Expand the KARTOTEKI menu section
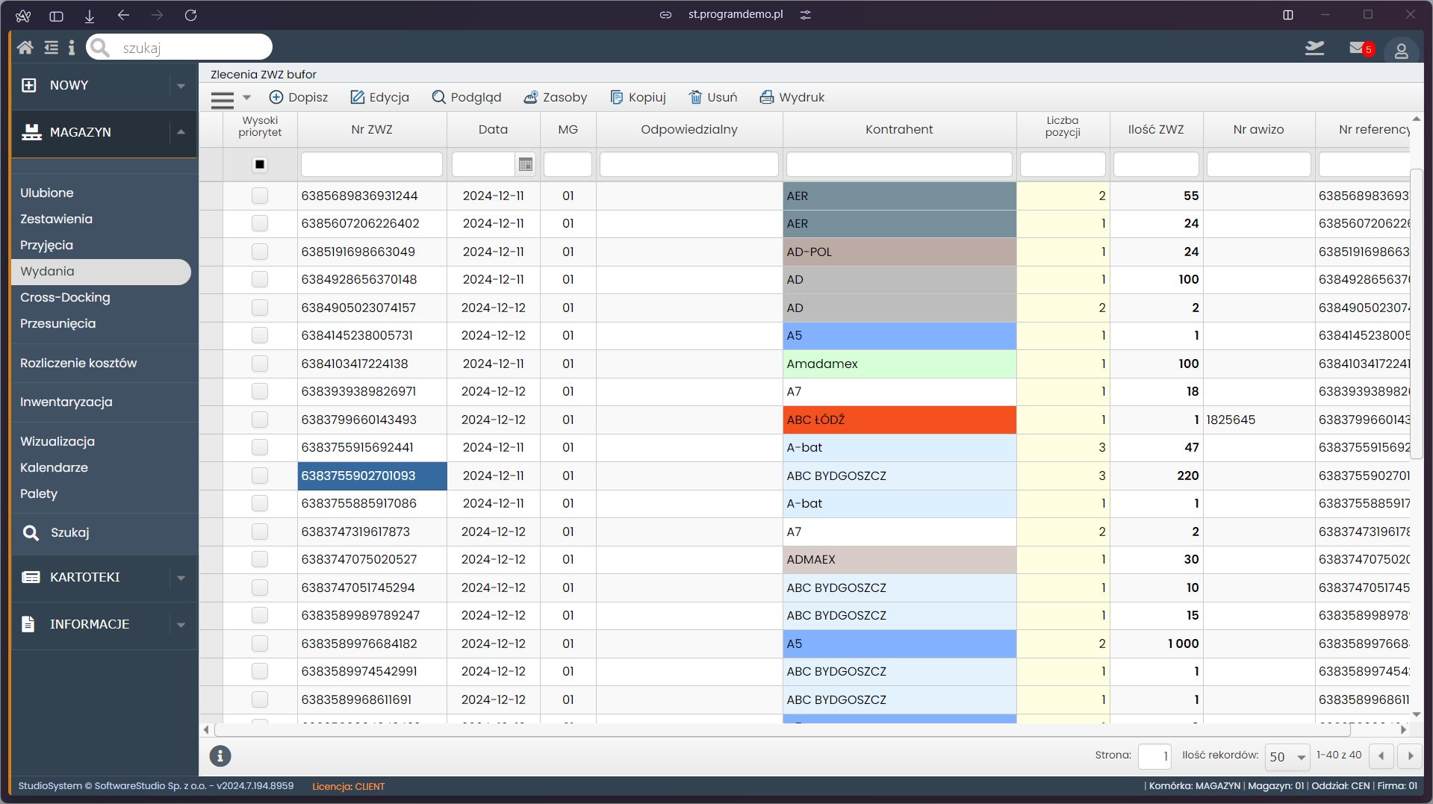This screenshot has width=1433, height=804. (181, 578)
